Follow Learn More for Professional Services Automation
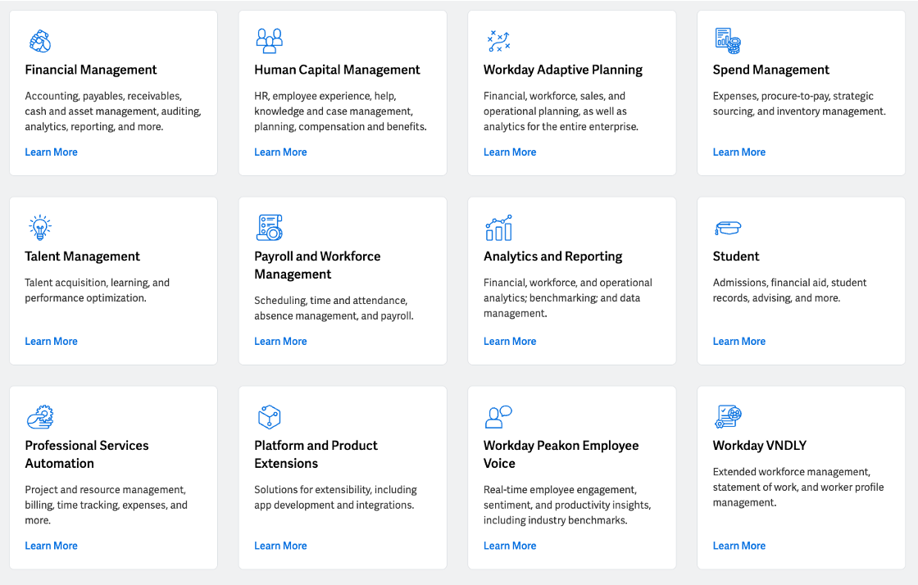Screen dimensions: 918x585 pyautogui.click(x=51, y=546)
